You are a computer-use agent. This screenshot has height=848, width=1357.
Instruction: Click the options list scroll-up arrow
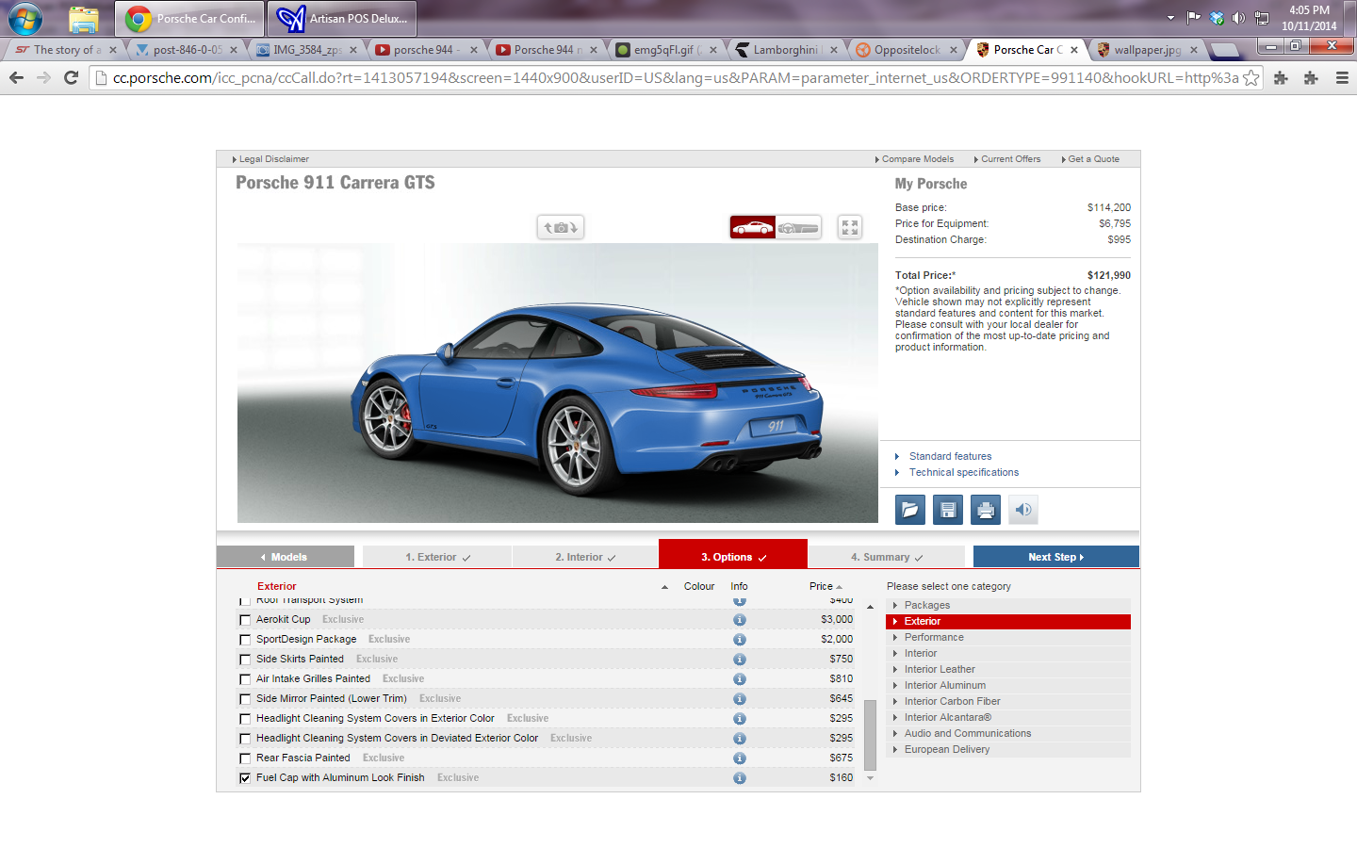870,607
